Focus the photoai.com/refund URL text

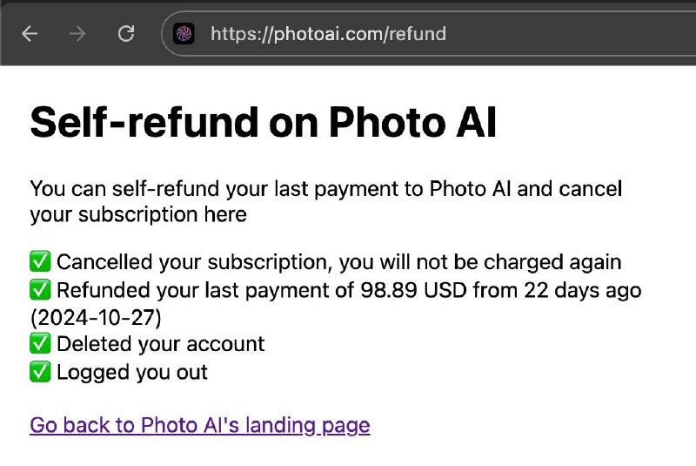[x=329, y=34]
